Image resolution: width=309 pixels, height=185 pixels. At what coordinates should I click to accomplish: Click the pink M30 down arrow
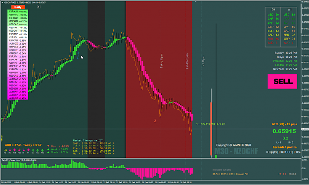[x=19, y=150]
